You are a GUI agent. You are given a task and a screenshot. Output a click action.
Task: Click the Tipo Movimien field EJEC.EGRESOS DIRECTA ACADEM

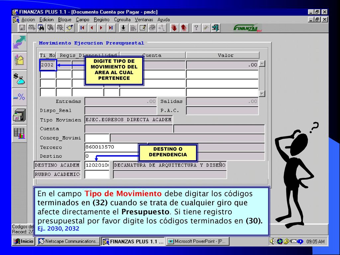[128, 120]
